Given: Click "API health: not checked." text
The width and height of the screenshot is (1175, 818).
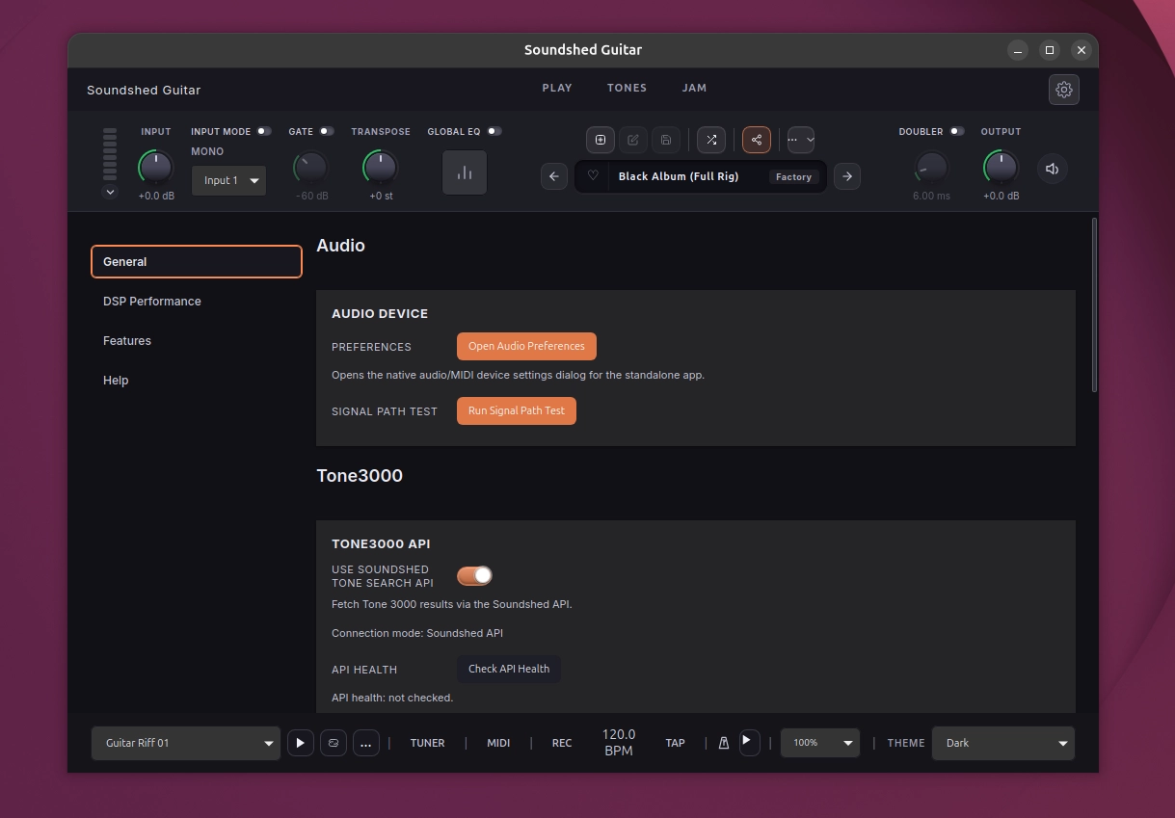Looking at the screenshot, I should 392,698.
